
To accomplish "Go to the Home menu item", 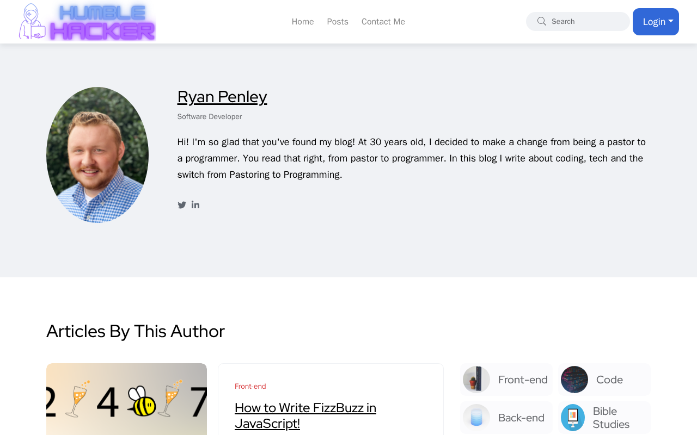I will click(x=303, y=22).
